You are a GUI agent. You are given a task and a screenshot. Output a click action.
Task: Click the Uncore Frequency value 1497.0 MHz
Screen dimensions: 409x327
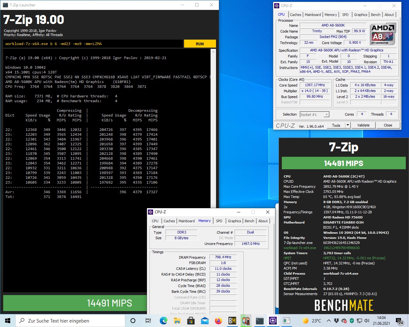[x=251, y=244]
